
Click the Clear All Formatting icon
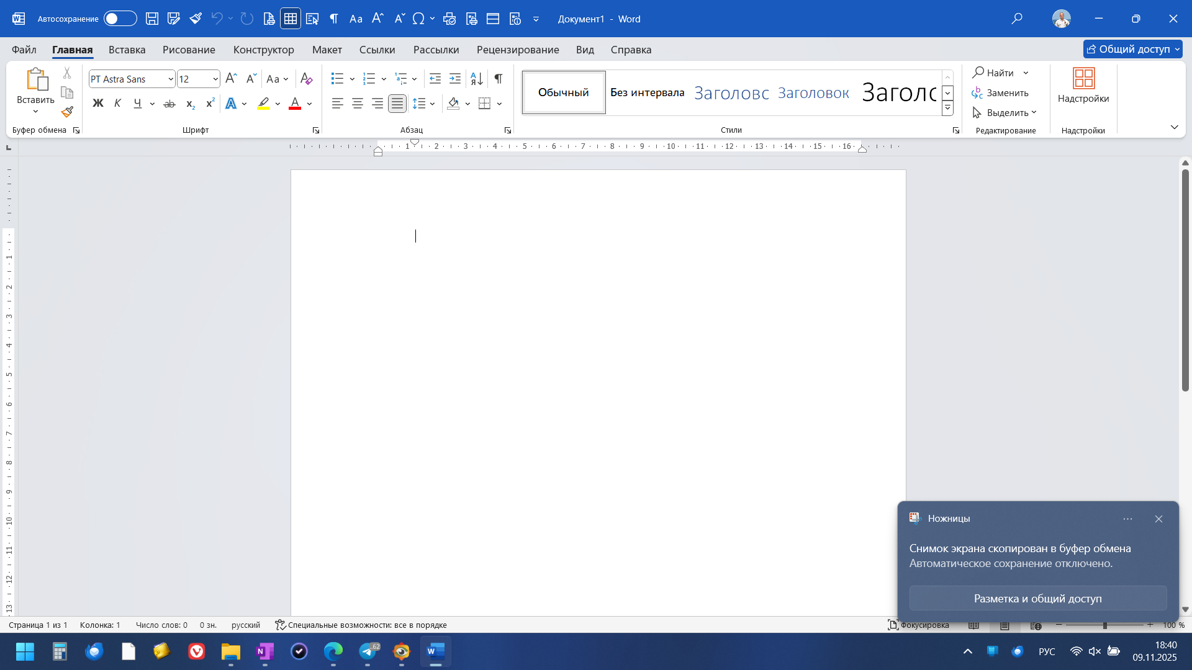point(306,79)
